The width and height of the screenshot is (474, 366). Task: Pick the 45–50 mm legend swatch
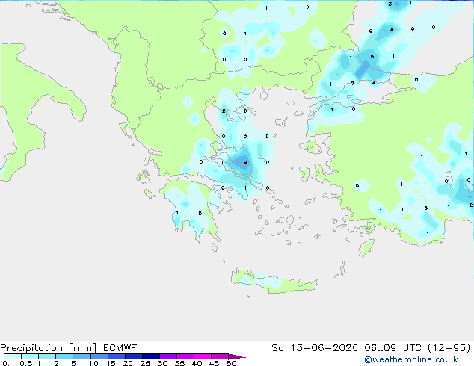point(220,356)
